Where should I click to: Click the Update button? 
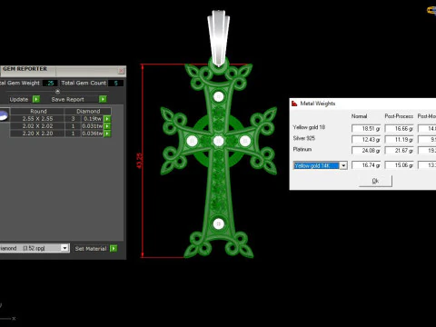[19, 99]
